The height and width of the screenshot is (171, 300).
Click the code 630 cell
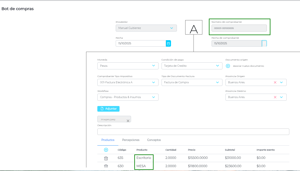click(x=120, y=166)
